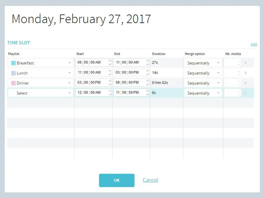264x198 pixels.
Task: Remove the Dinner time slot with its x icon
Action: [245, 83]
